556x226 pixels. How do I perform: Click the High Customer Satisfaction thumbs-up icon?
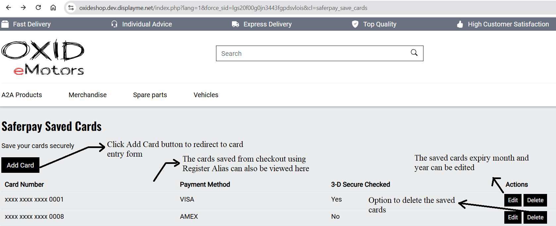(460, 24)
